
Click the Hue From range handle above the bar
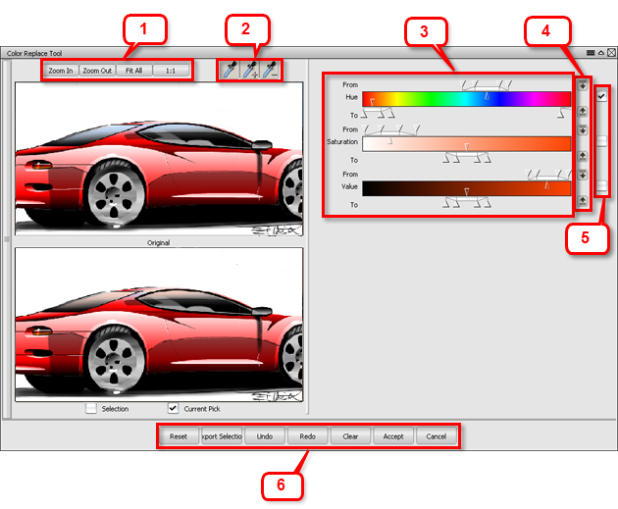[x=487, y=84]
